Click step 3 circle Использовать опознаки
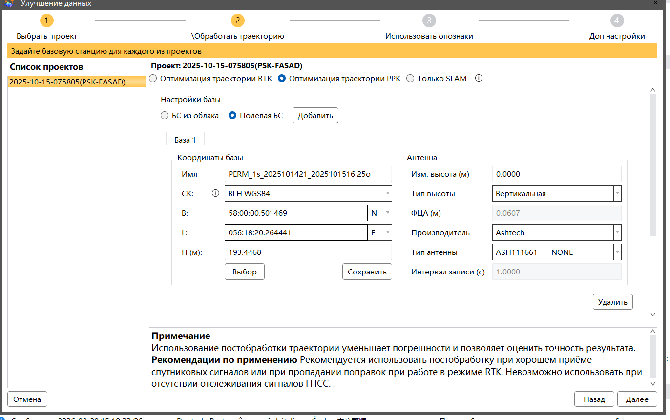Screen dimensions: 670x420 tap(429, 21)
